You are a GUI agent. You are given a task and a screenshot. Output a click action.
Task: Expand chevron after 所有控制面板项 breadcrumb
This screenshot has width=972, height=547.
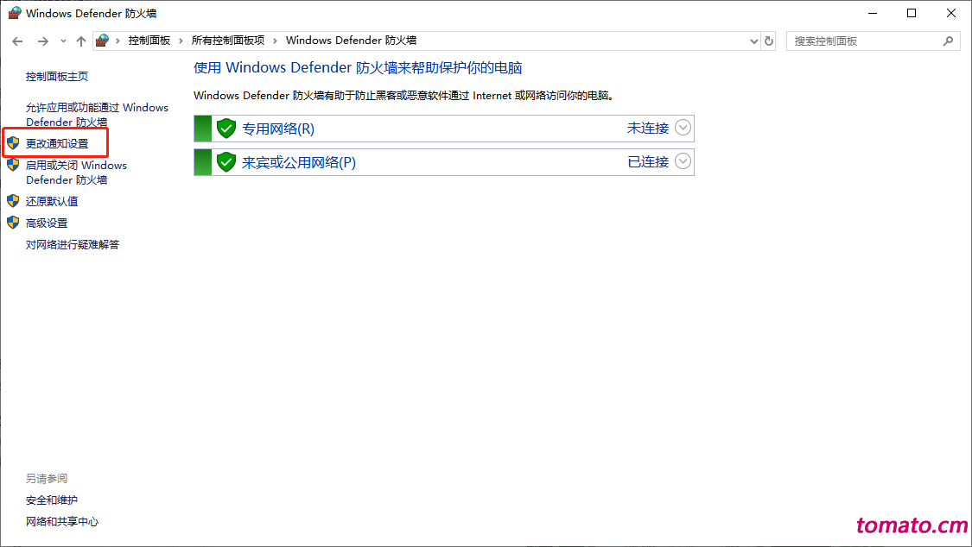[276, 41]
